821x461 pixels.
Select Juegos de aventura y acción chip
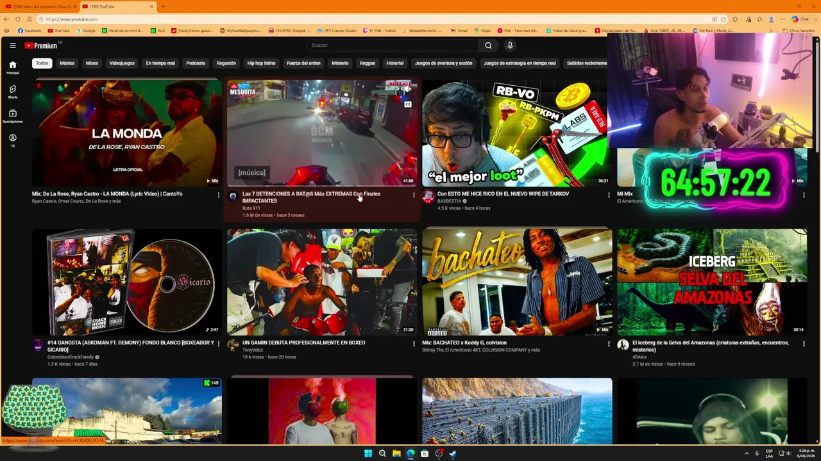[x=444, y=63]
